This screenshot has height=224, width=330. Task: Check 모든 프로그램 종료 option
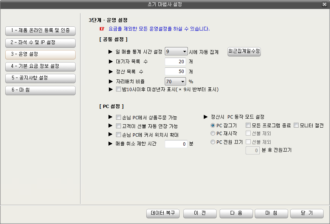click(x=248, y=125)
